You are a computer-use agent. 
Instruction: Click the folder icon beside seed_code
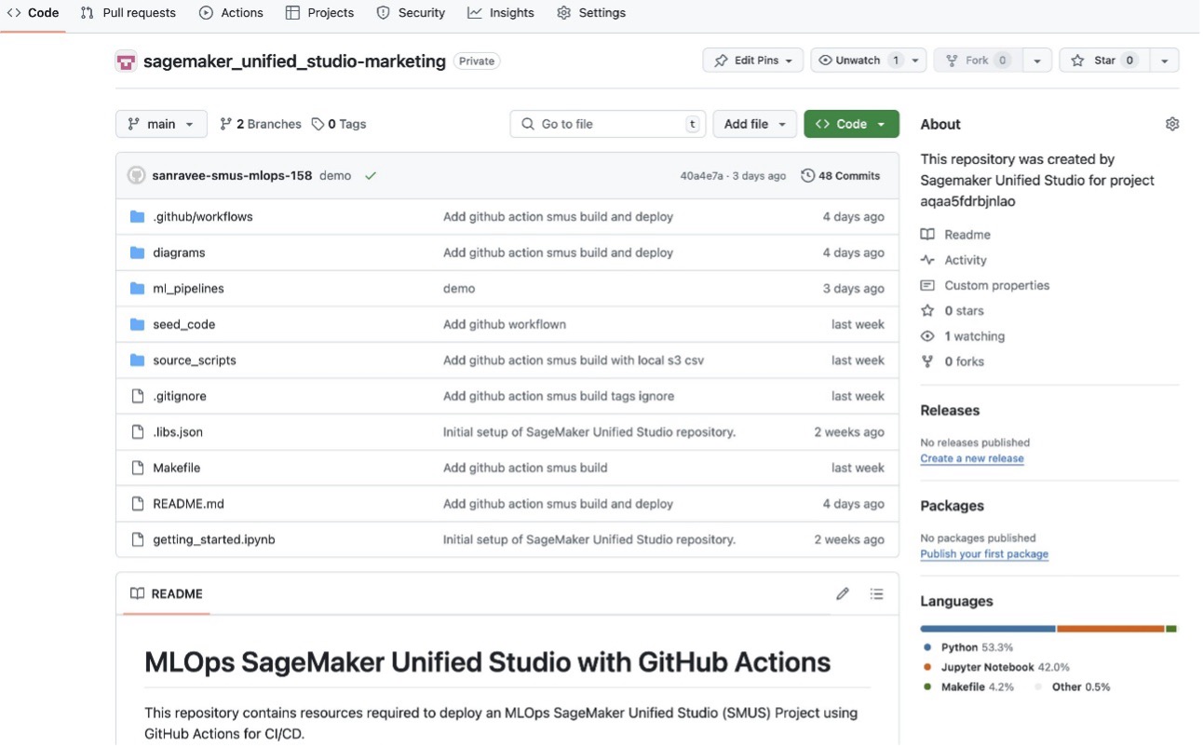pos(138,324)
